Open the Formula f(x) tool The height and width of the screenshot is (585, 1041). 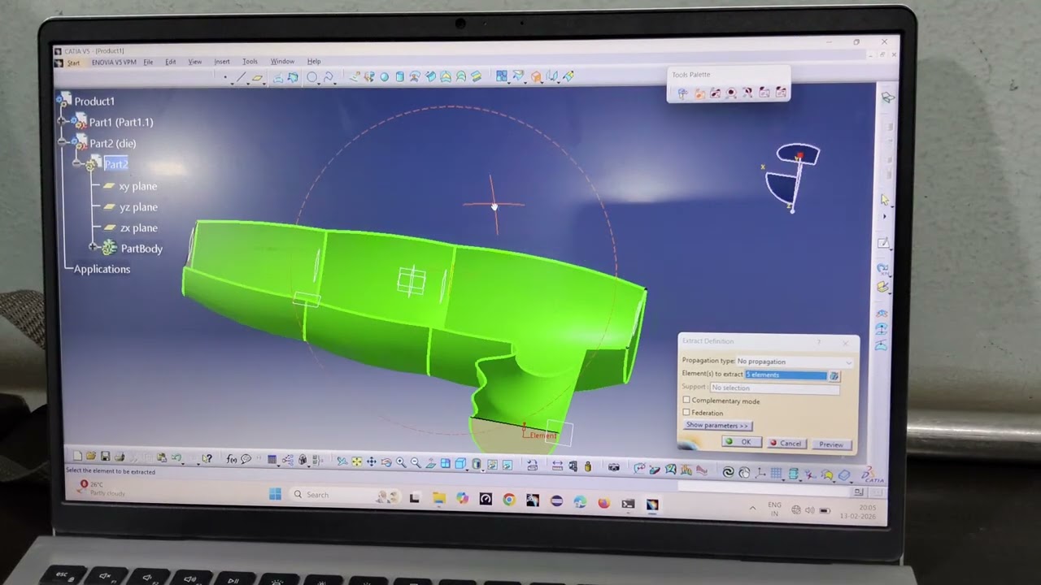(232, 459)
